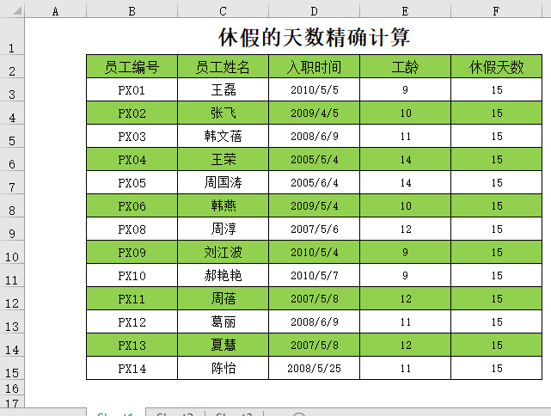Add a new sheet with plus button

(299, 414)
